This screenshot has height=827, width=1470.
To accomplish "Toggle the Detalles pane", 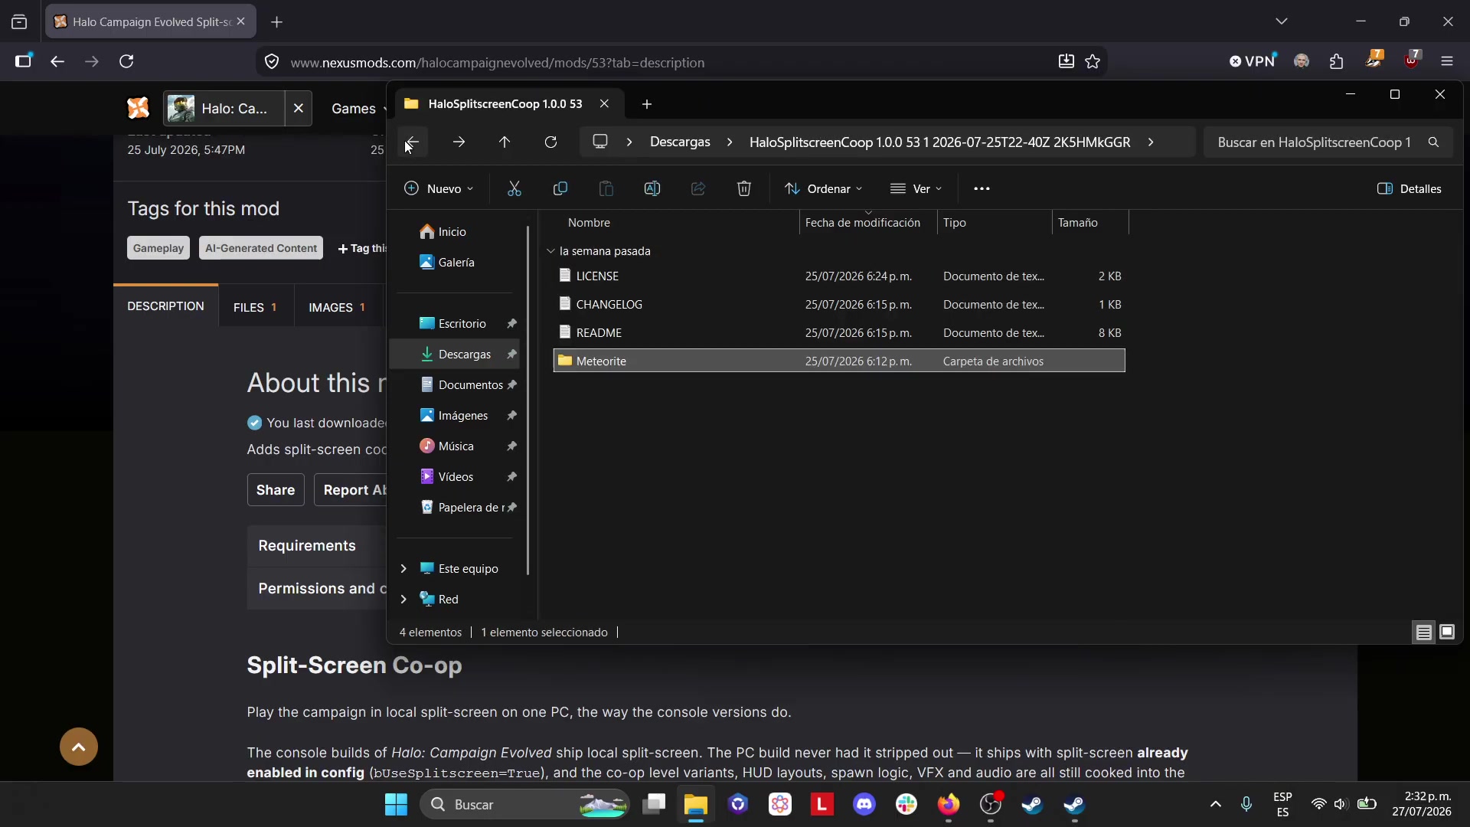I will point(1410,188).
